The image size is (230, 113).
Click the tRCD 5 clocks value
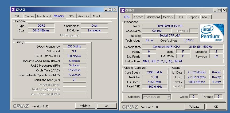74,61
